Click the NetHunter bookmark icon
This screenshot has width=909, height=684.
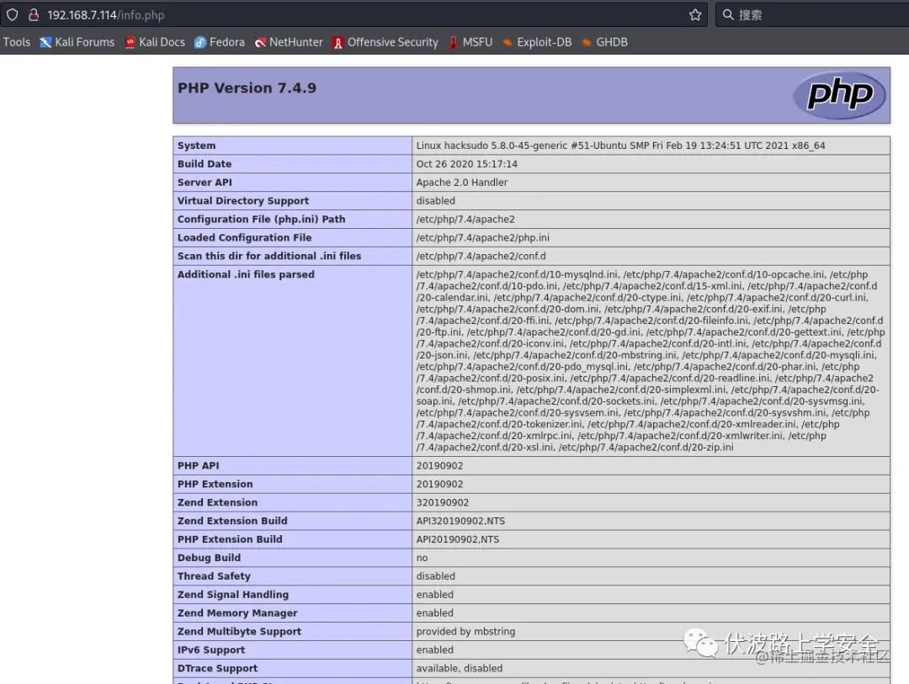pyautogui.click(x=260, y=42)
